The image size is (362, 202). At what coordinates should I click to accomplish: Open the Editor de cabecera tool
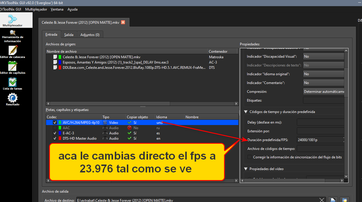point(13,52)
